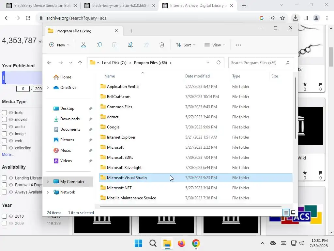The image size is (334, 251).
Task: Click the Copy icon in Explorer toolbar
Action: [99, 45]
